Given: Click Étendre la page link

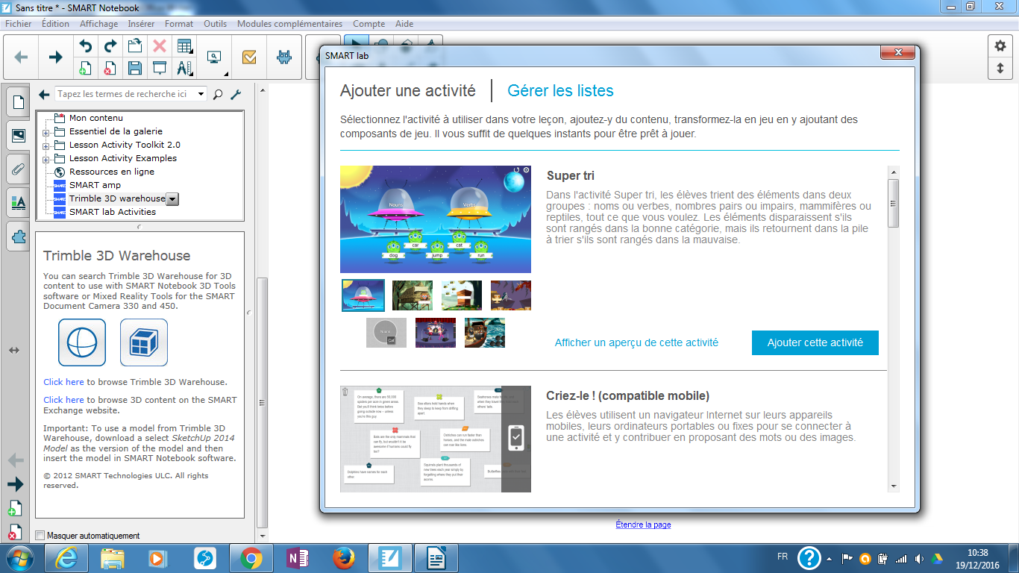Looking at the screenshot, I should pos(643,525).
